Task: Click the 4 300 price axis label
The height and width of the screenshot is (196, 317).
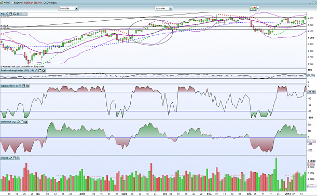Action: click(311, 18)
